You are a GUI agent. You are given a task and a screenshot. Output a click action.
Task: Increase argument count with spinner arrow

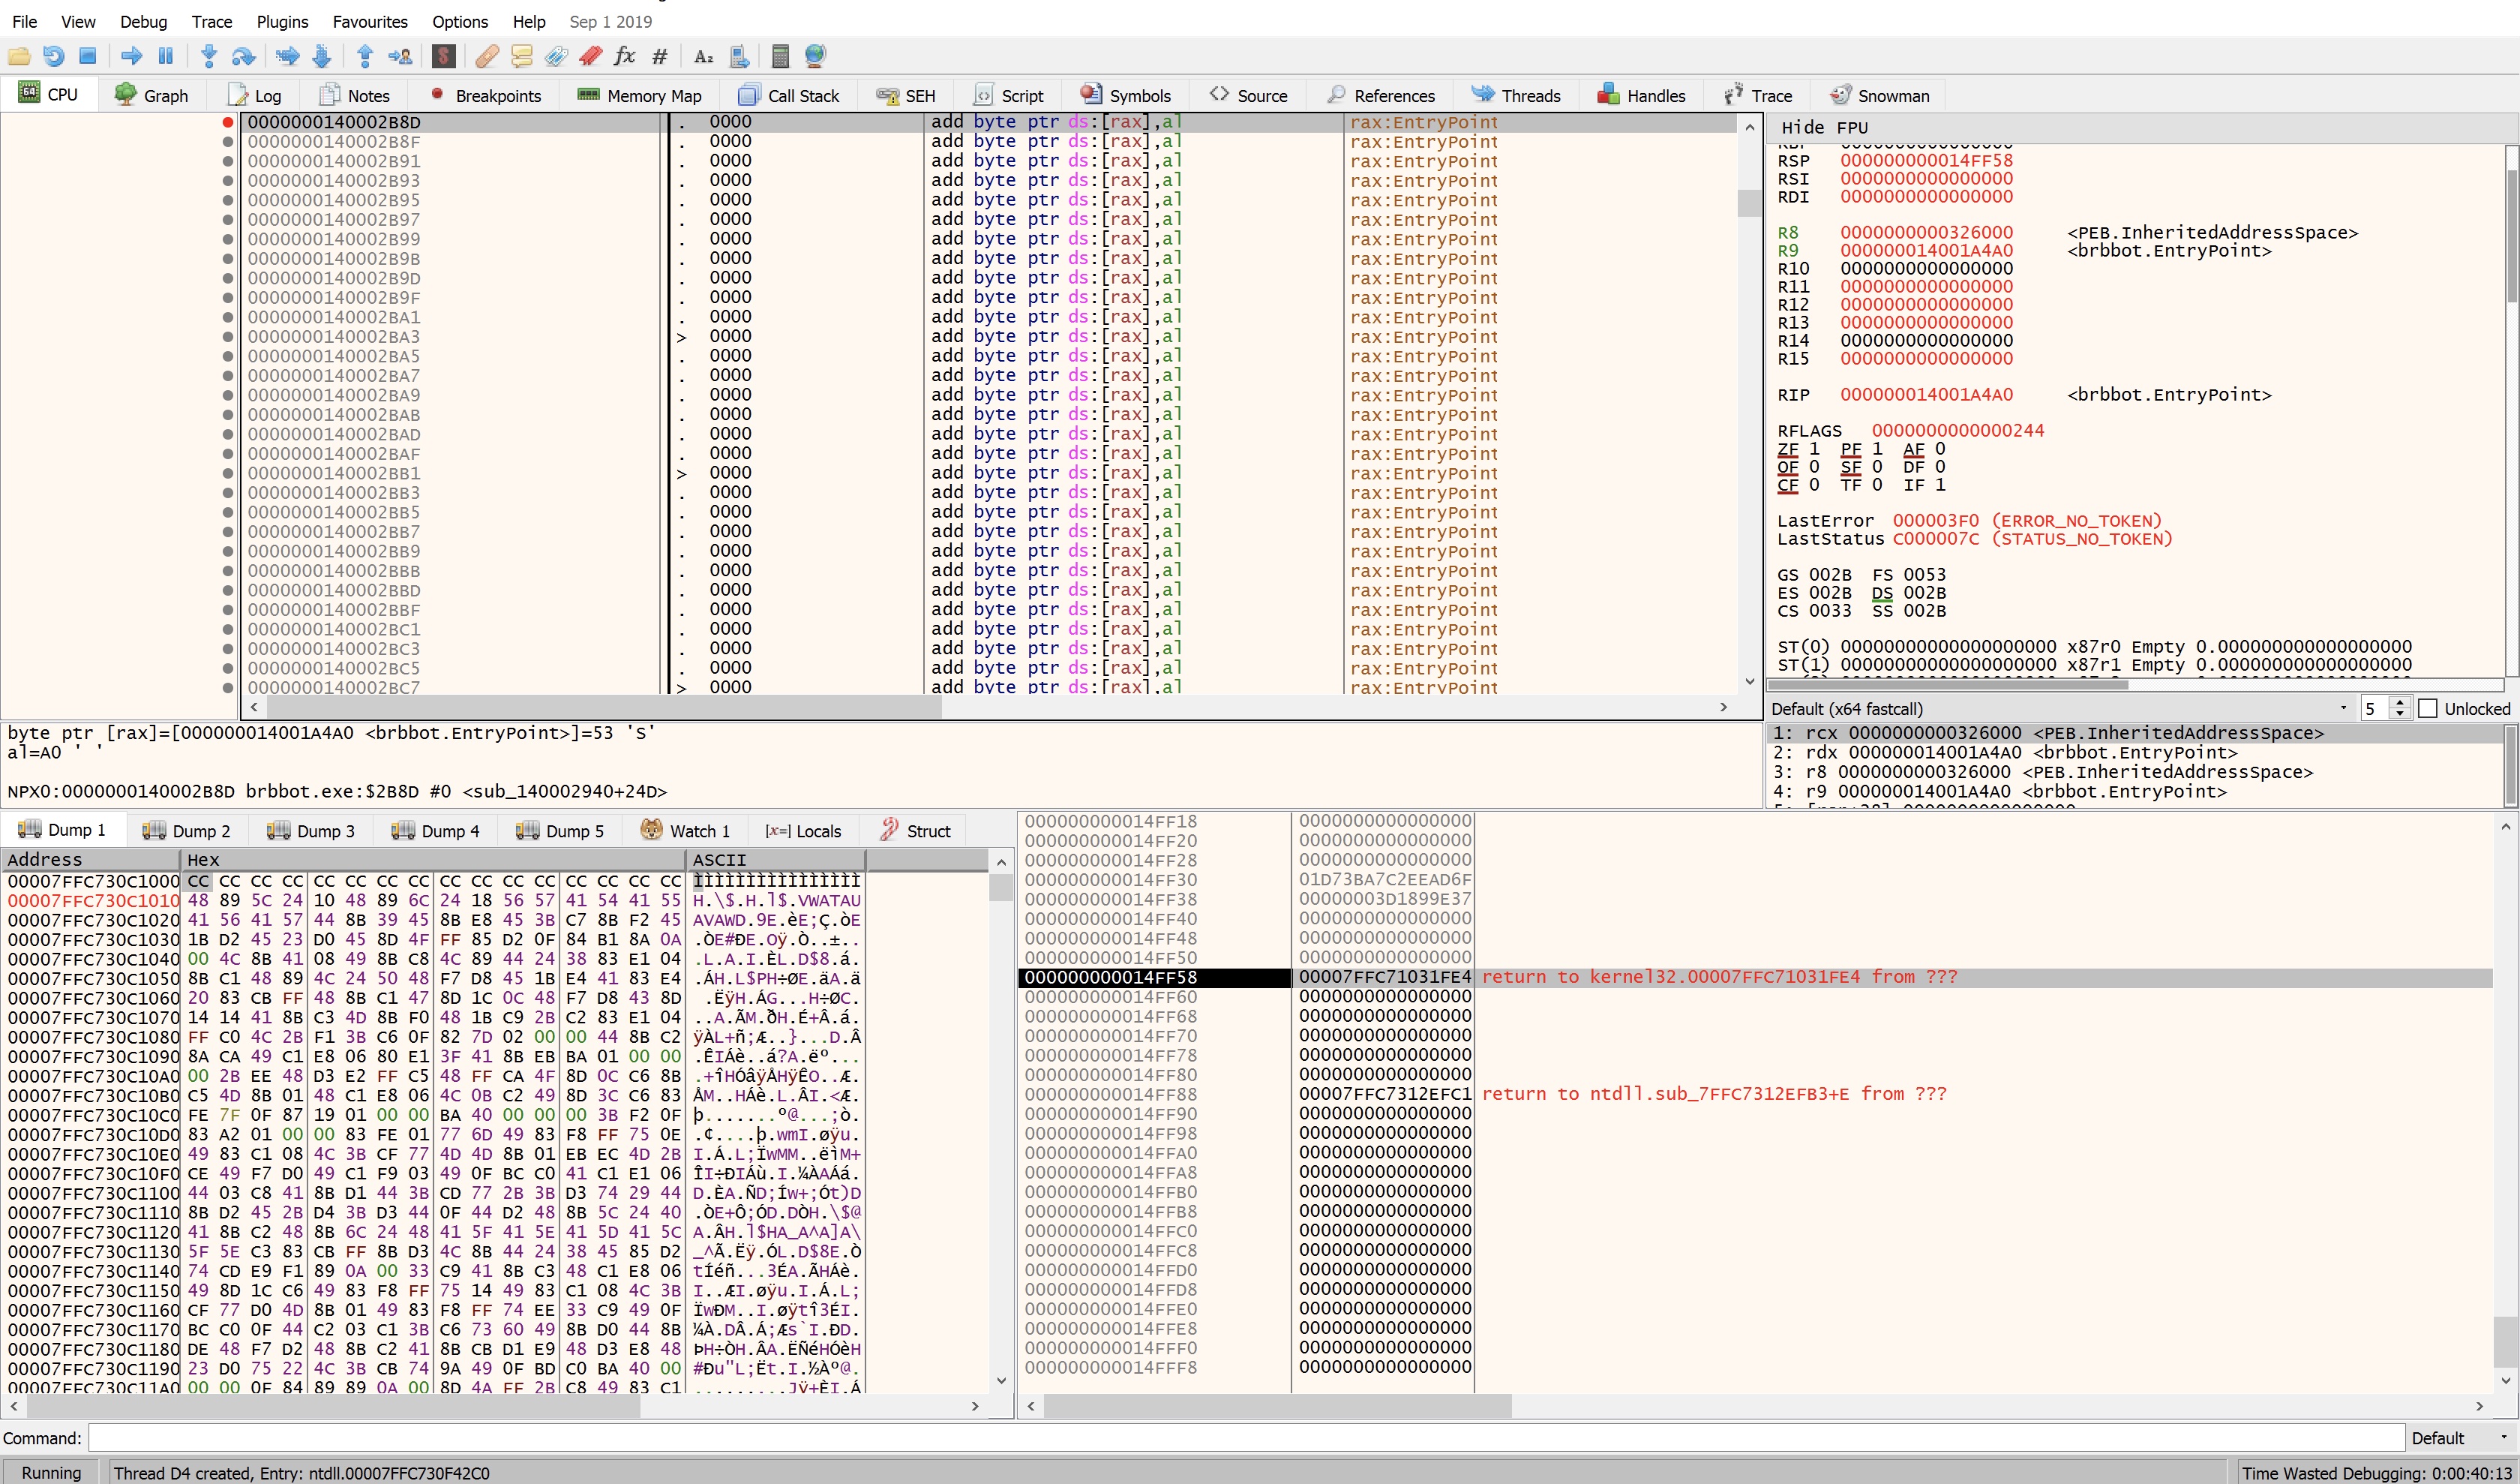[2400, 702]
